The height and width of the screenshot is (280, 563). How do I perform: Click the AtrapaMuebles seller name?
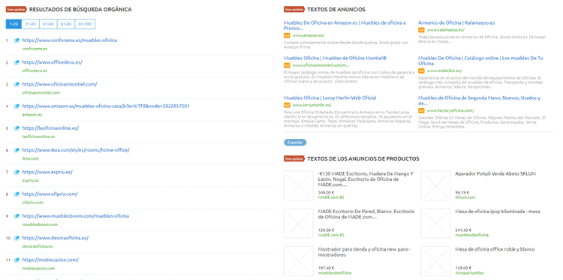point(469,272)
